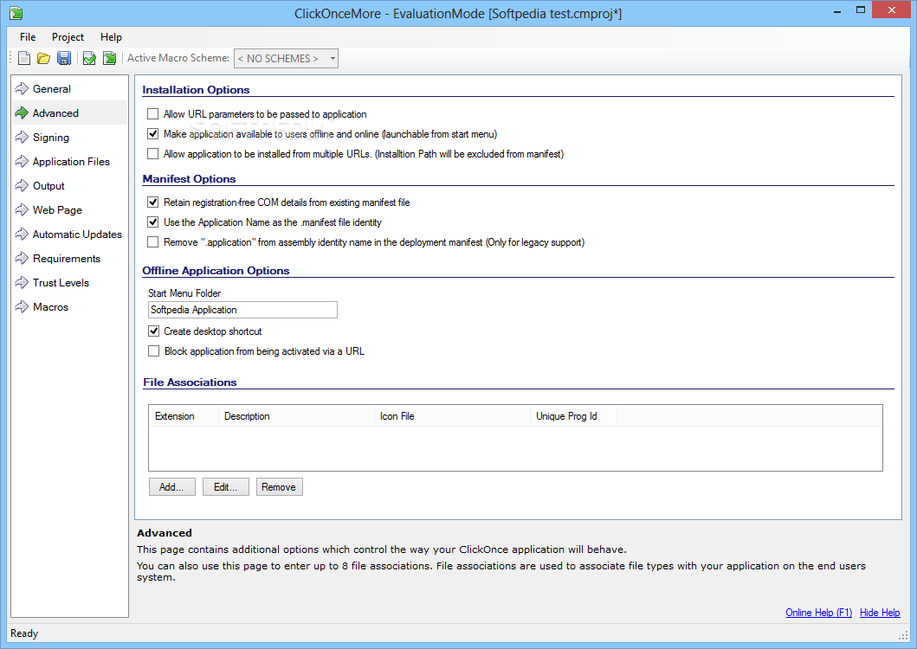Open the Trust Levels page

click(61, 283)
